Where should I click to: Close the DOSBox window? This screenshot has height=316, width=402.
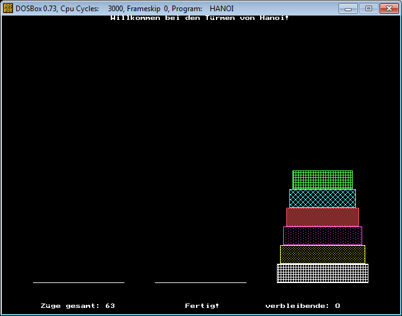(388, 9)
